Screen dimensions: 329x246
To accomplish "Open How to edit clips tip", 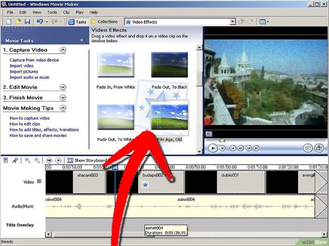I will coord(24,124).
